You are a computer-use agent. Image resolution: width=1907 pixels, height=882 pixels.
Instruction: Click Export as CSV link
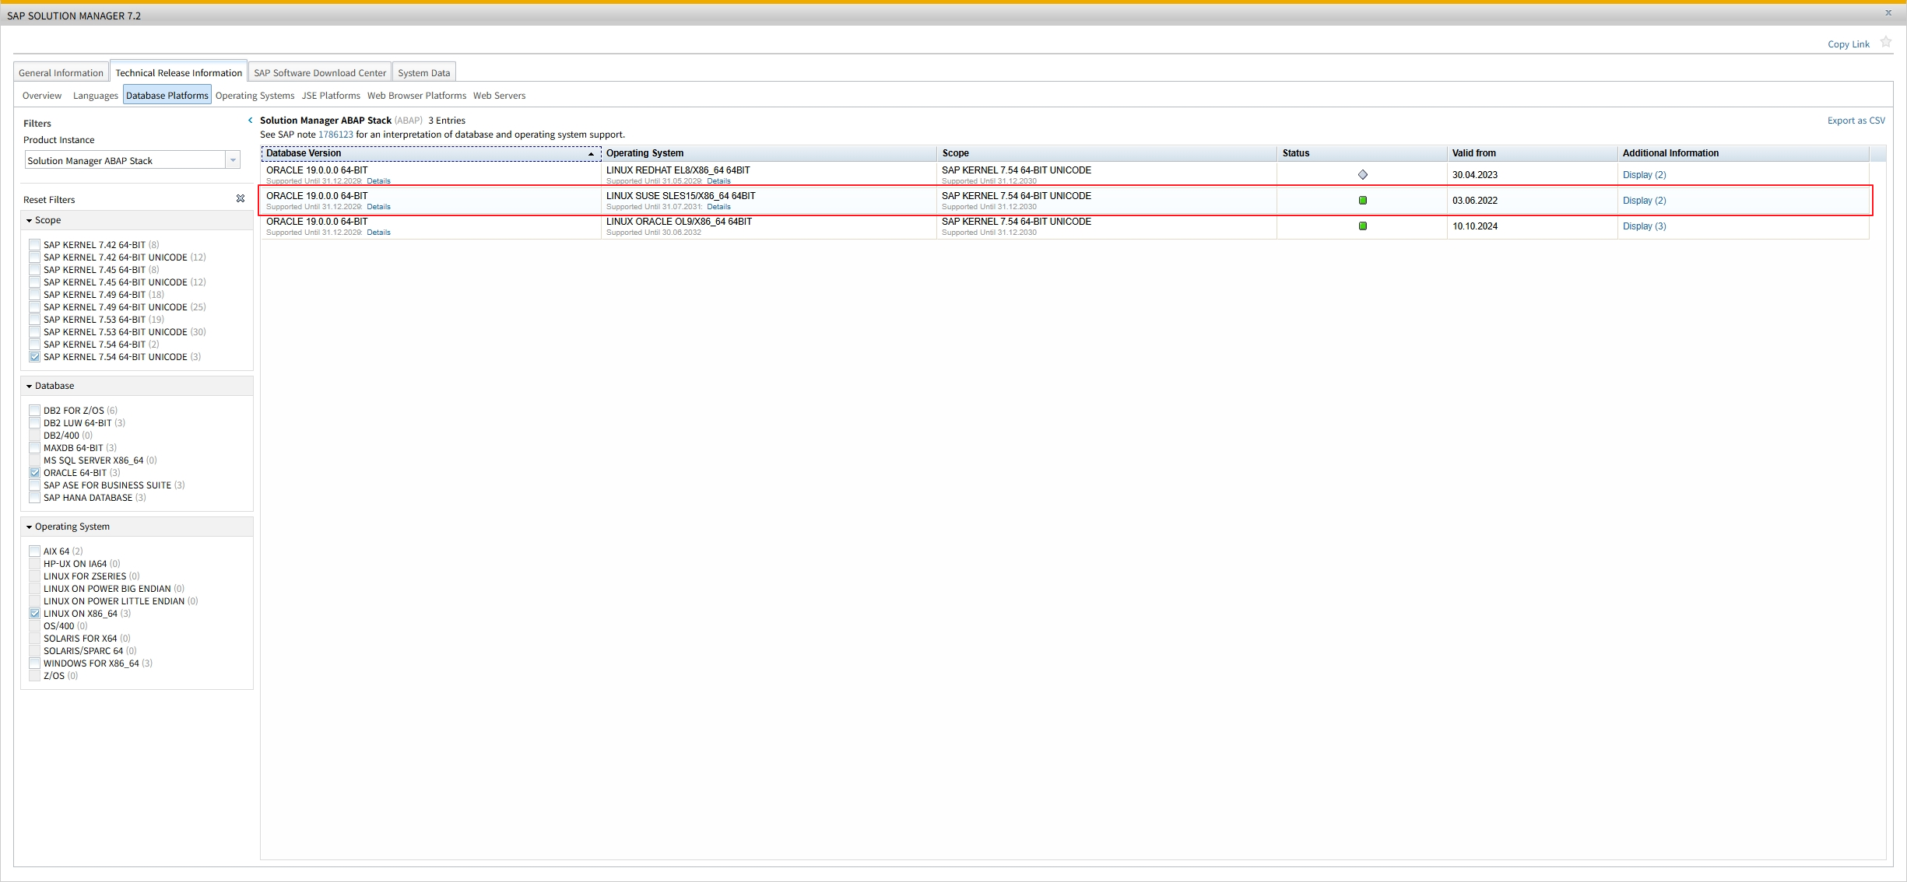1856,121
